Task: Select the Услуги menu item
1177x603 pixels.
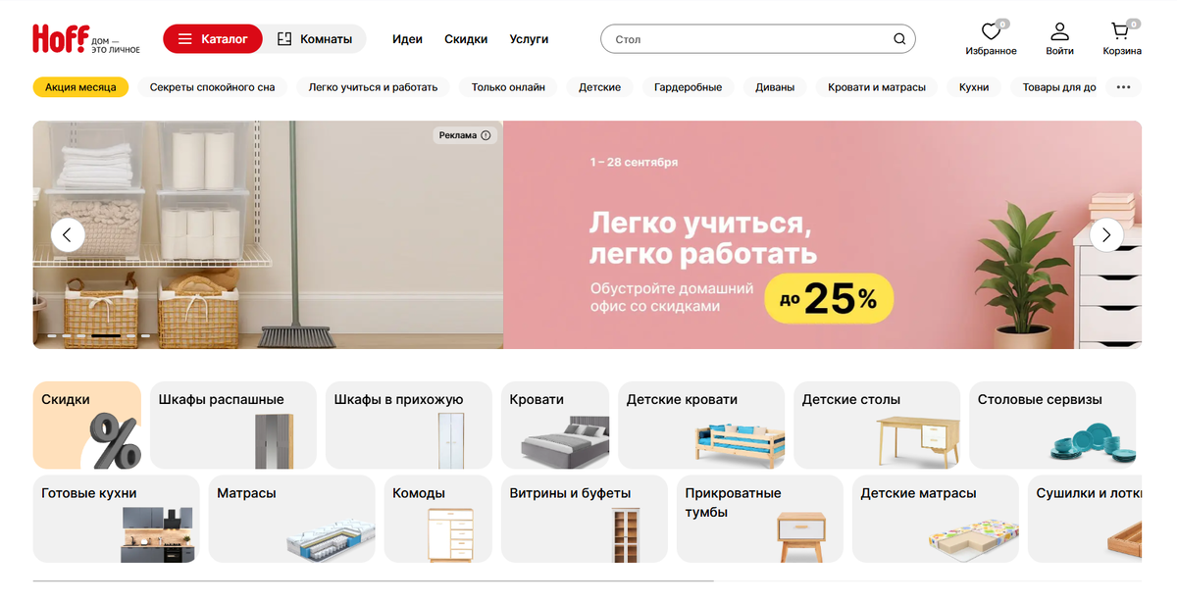Action: (529, 39)
